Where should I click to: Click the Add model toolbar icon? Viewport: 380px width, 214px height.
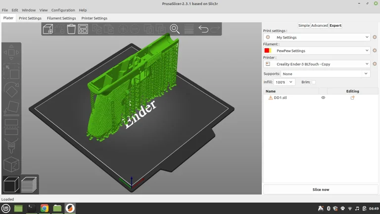tap(48, 30)
